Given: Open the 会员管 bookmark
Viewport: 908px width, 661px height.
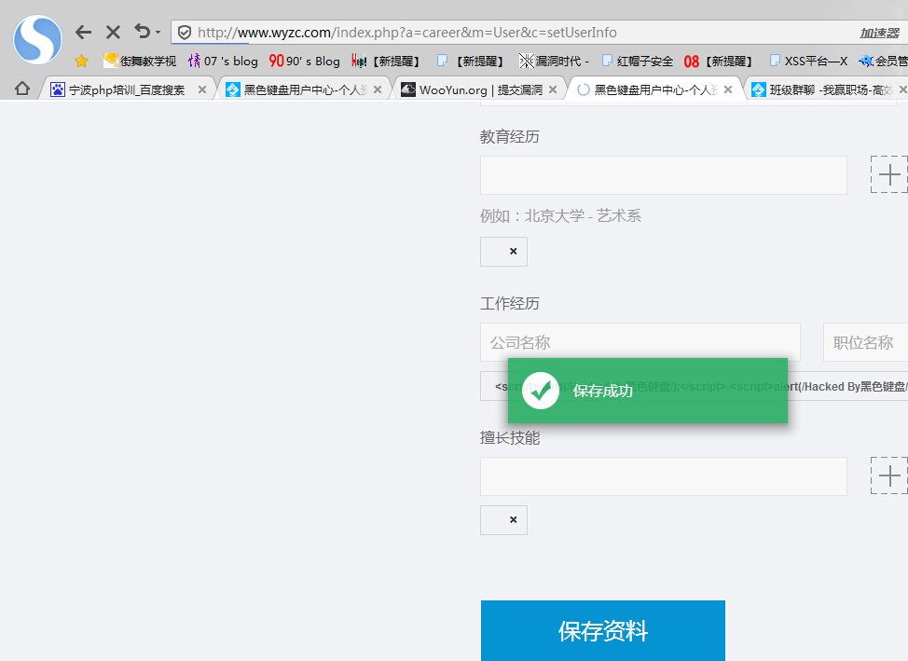Looking at the screenshot, I should click(x=883, y=61).
